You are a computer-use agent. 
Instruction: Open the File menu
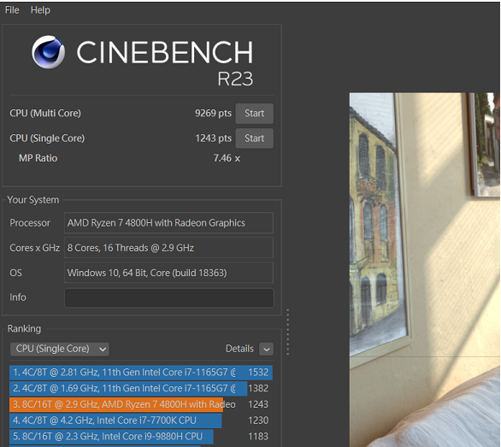(x=12, y=10)
